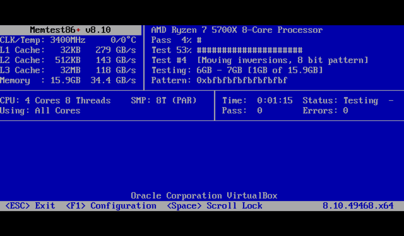Click the SMP: 8T (PAR) text
The image size is (404, 236).
(164, 100)
